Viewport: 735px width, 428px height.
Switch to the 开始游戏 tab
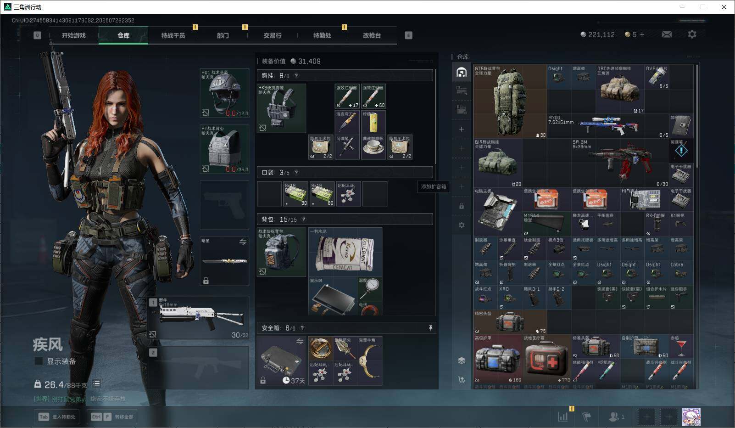tap(74, 35)
